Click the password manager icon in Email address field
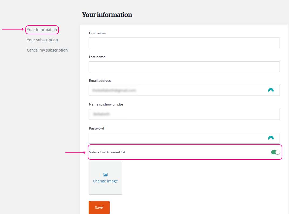This screenshot has height=214, width=289. [x=271, y=90]
